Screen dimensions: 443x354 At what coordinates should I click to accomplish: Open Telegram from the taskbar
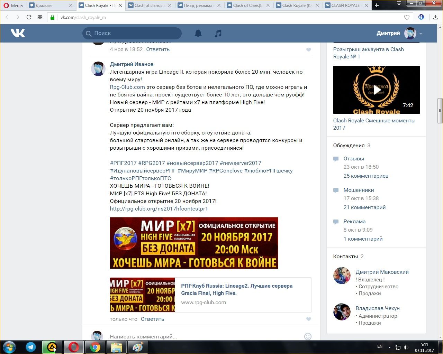(31, 347)
